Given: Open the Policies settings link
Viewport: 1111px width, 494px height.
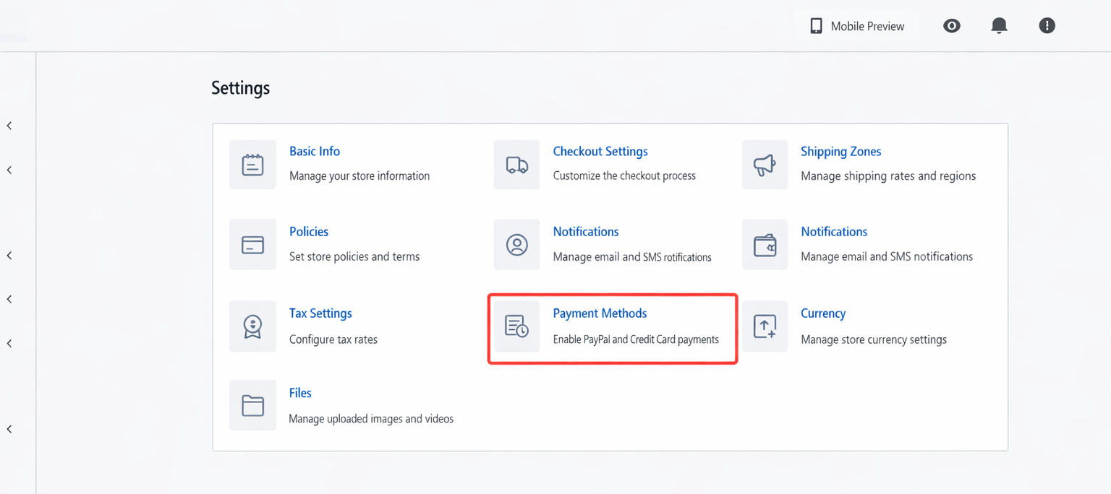Looking at the screenshot, I should (x=309, y=232).
